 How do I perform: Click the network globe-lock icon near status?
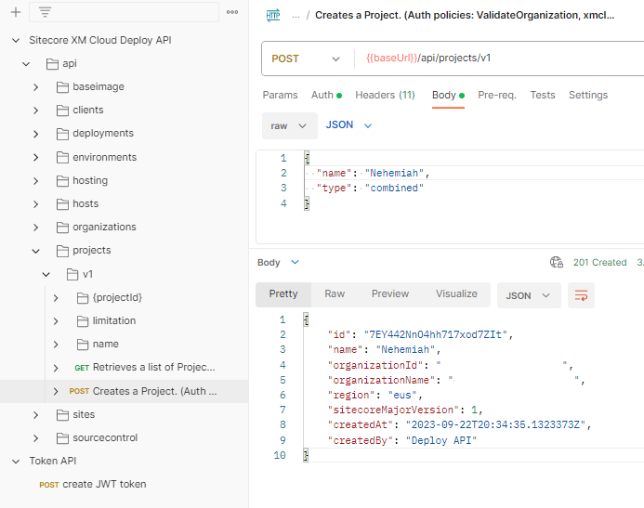click(x=557, y=262)
